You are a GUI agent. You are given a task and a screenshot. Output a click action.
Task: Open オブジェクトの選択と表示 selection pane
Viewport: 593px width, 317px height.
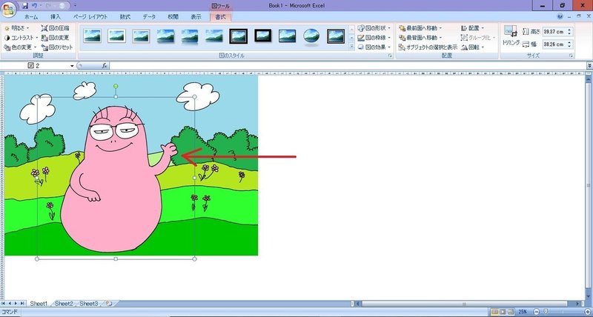428,47
